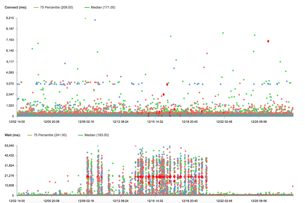Viewport: 305px width, 203px height.
Task: Click Connect chart x-axis label 12/22 02:48
Action: click(x=224, y=122)
